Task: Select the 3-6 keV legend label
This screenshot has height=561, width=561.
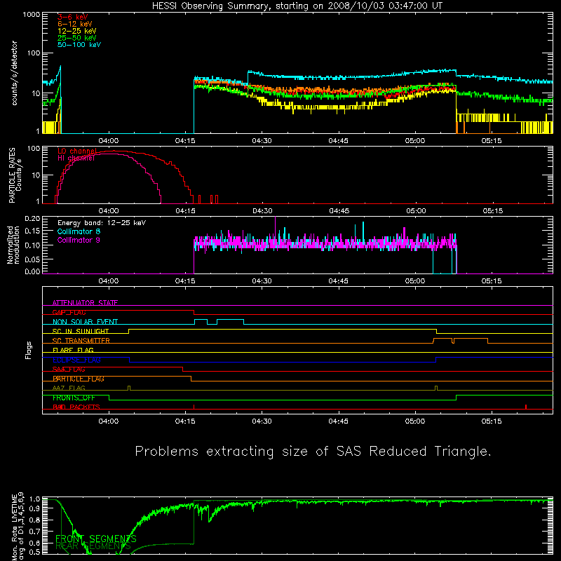Action: [x=72, y=17]
